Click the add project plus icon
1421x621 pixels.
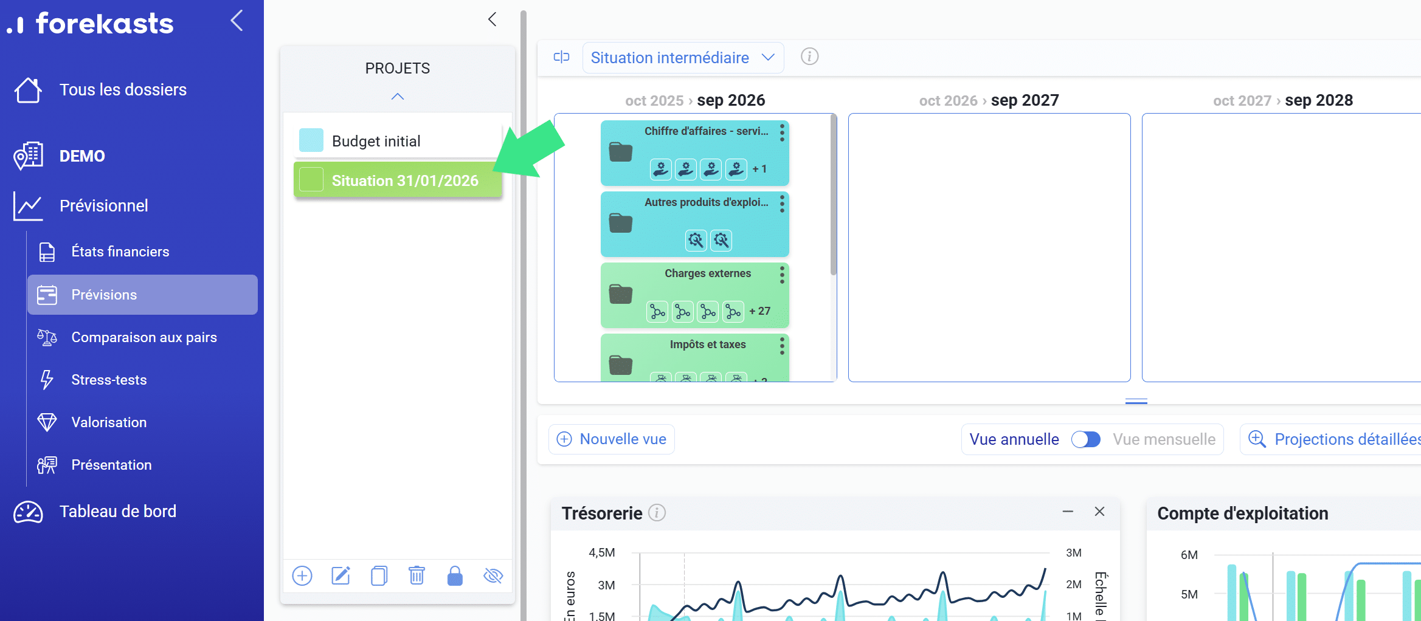(302, 575)
